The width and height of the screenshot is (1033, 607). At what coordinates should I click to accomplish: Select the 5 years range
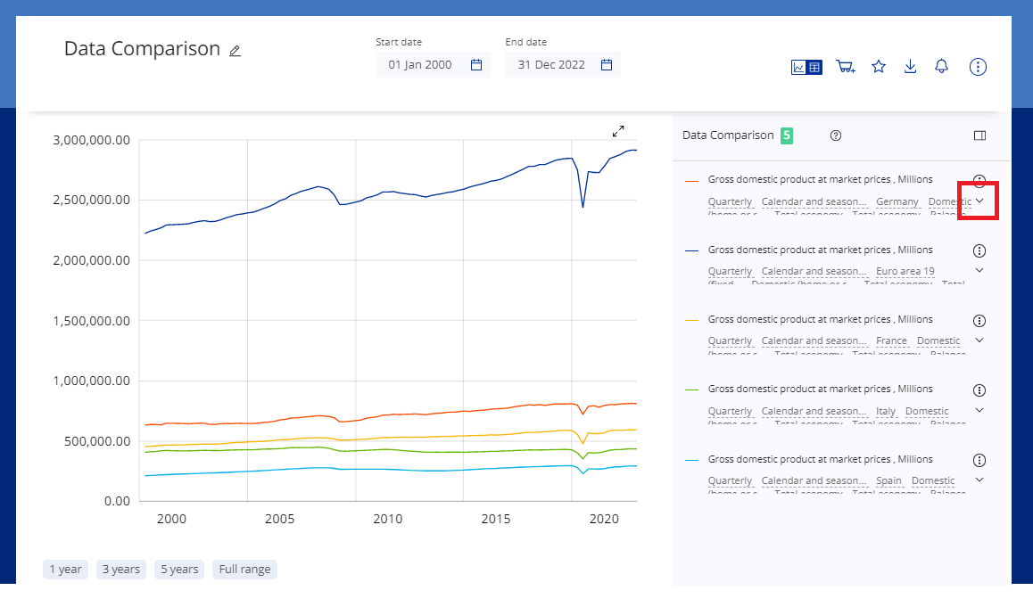[x=179, y=570]
